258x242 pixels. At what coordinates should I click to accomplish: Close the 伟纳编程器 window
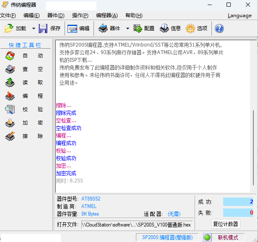(248, 5)
